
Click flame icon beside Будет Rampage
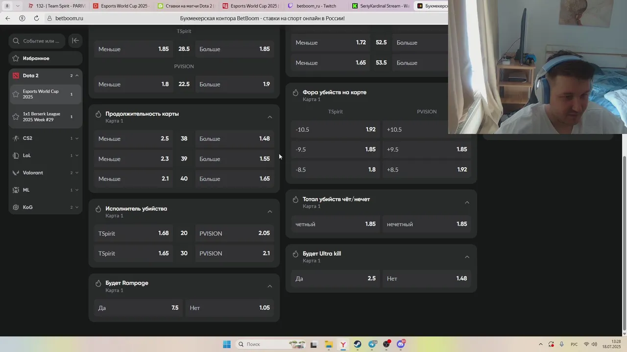click(98, 283)
